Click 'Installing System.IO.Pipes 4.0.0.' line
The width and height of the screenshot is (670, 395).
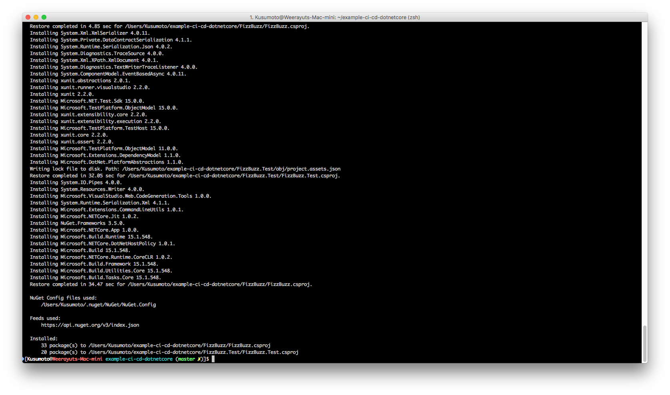click(x=76, y=183)
